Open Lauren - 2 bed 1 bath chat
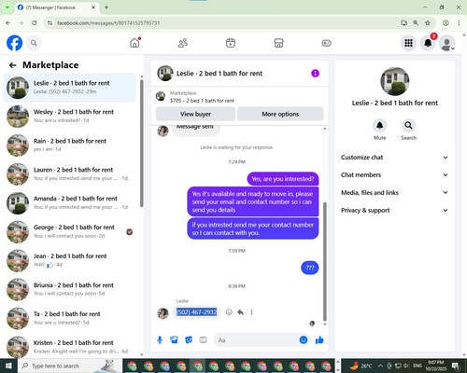467x373 pixels. point(69,174)
